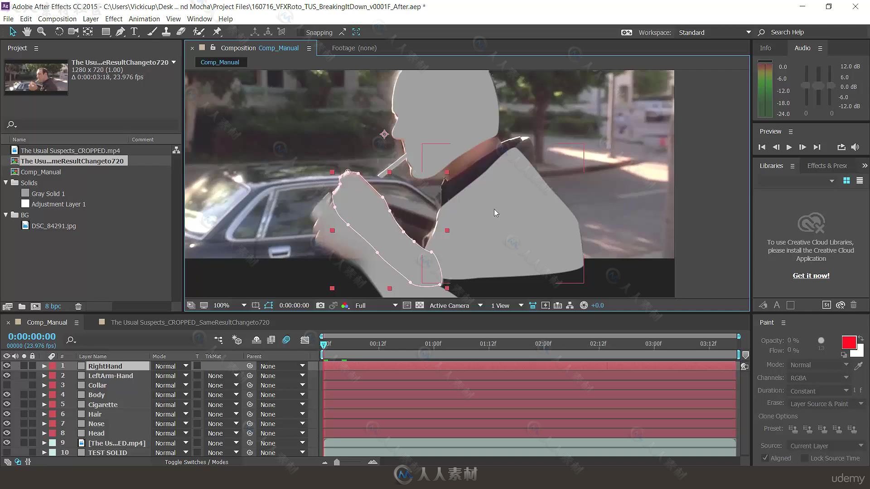Select the Zoom magnifier tool
The height and width of the screenshot is (489, 870).
(41, 32)
